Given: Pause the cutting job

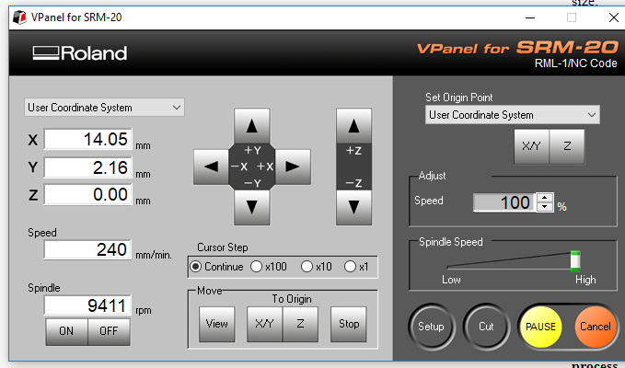Looking at the screenshot, I should click(541, 327).
